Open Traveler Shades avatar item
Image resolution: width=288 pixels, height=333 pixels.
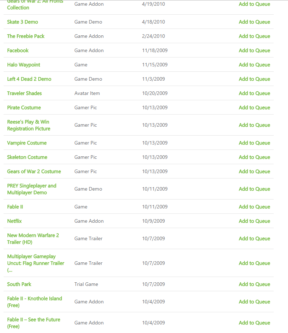click(24, 93)
